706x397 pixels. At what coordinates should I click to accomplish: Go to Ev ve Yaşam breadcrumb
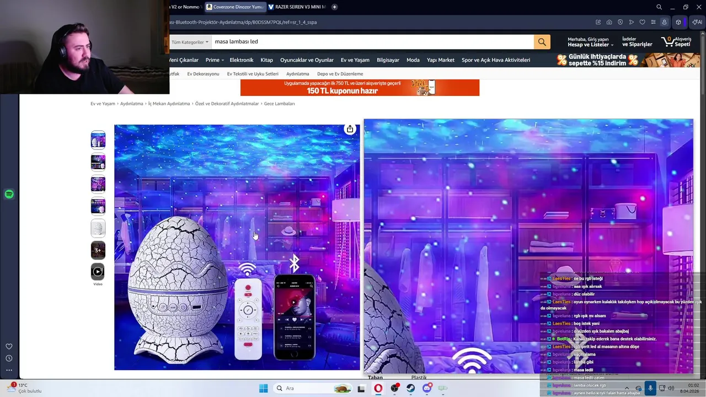pos(103,104)
